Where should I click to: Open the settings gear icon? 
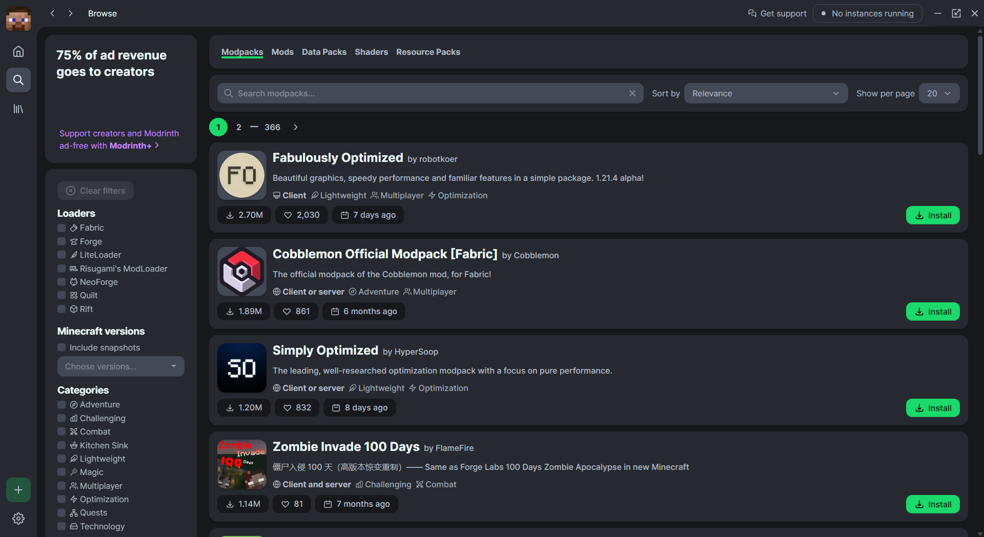(x=18, y=519)
